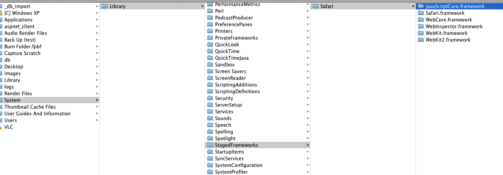Click the Sandbox folder icon
This screenshot has width=503, height=175.
click(210, 65)
